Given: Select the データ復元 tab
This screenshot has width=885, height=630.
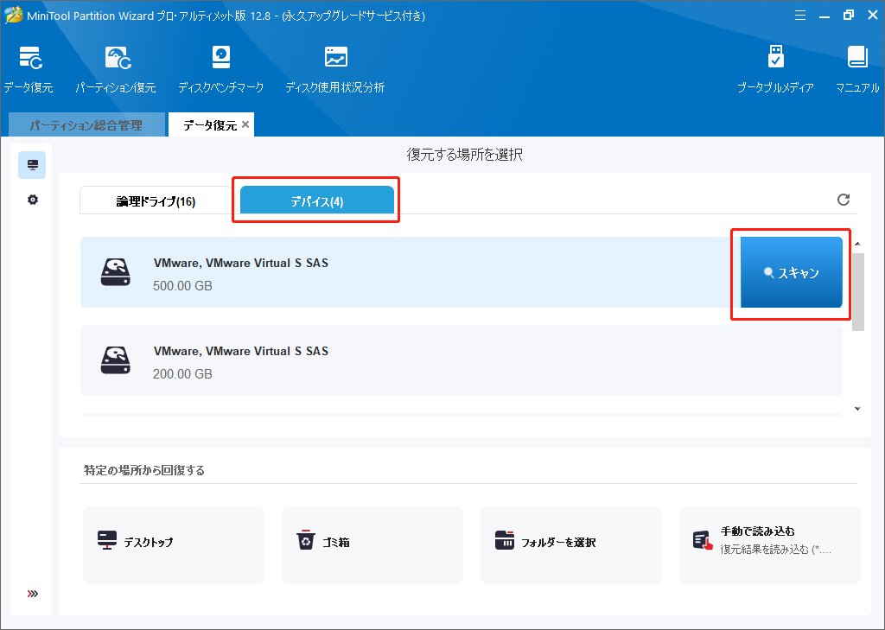Looking at the screenshot, I should click(210, 124).
